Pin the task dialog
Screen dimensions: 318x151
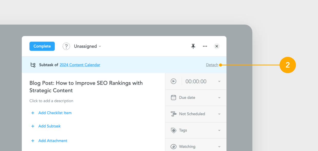pyautogui.click(x=193, y=46)
